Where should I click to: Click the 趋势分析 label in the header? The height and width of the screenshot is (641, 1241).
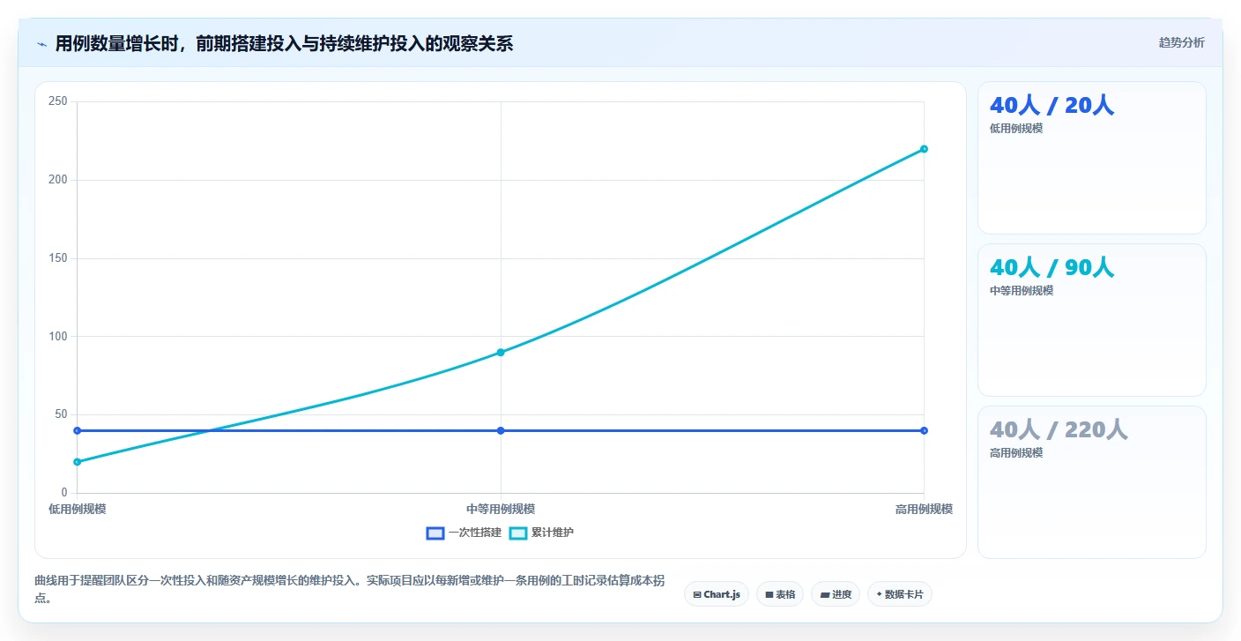point(1181,43)
